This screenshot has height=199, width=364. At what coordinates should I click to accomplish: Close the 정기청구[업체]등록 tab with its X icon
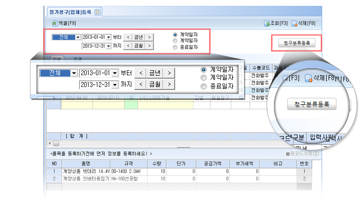coord(97,11)
